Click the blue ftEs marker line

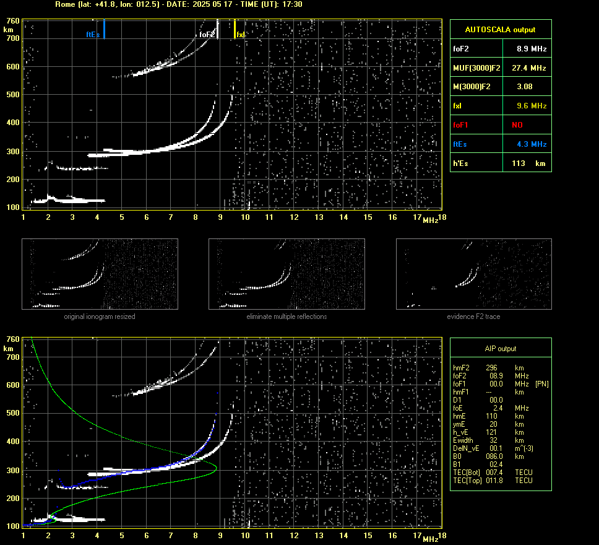(x=104, y=29)
